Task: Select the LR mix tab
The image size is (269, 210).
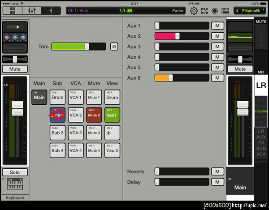Action: 261,86
